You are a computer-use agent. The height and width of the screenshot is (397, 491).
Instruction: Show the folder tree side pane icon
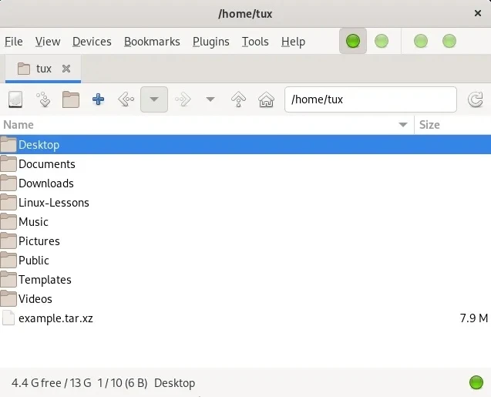tap(71, 99)
